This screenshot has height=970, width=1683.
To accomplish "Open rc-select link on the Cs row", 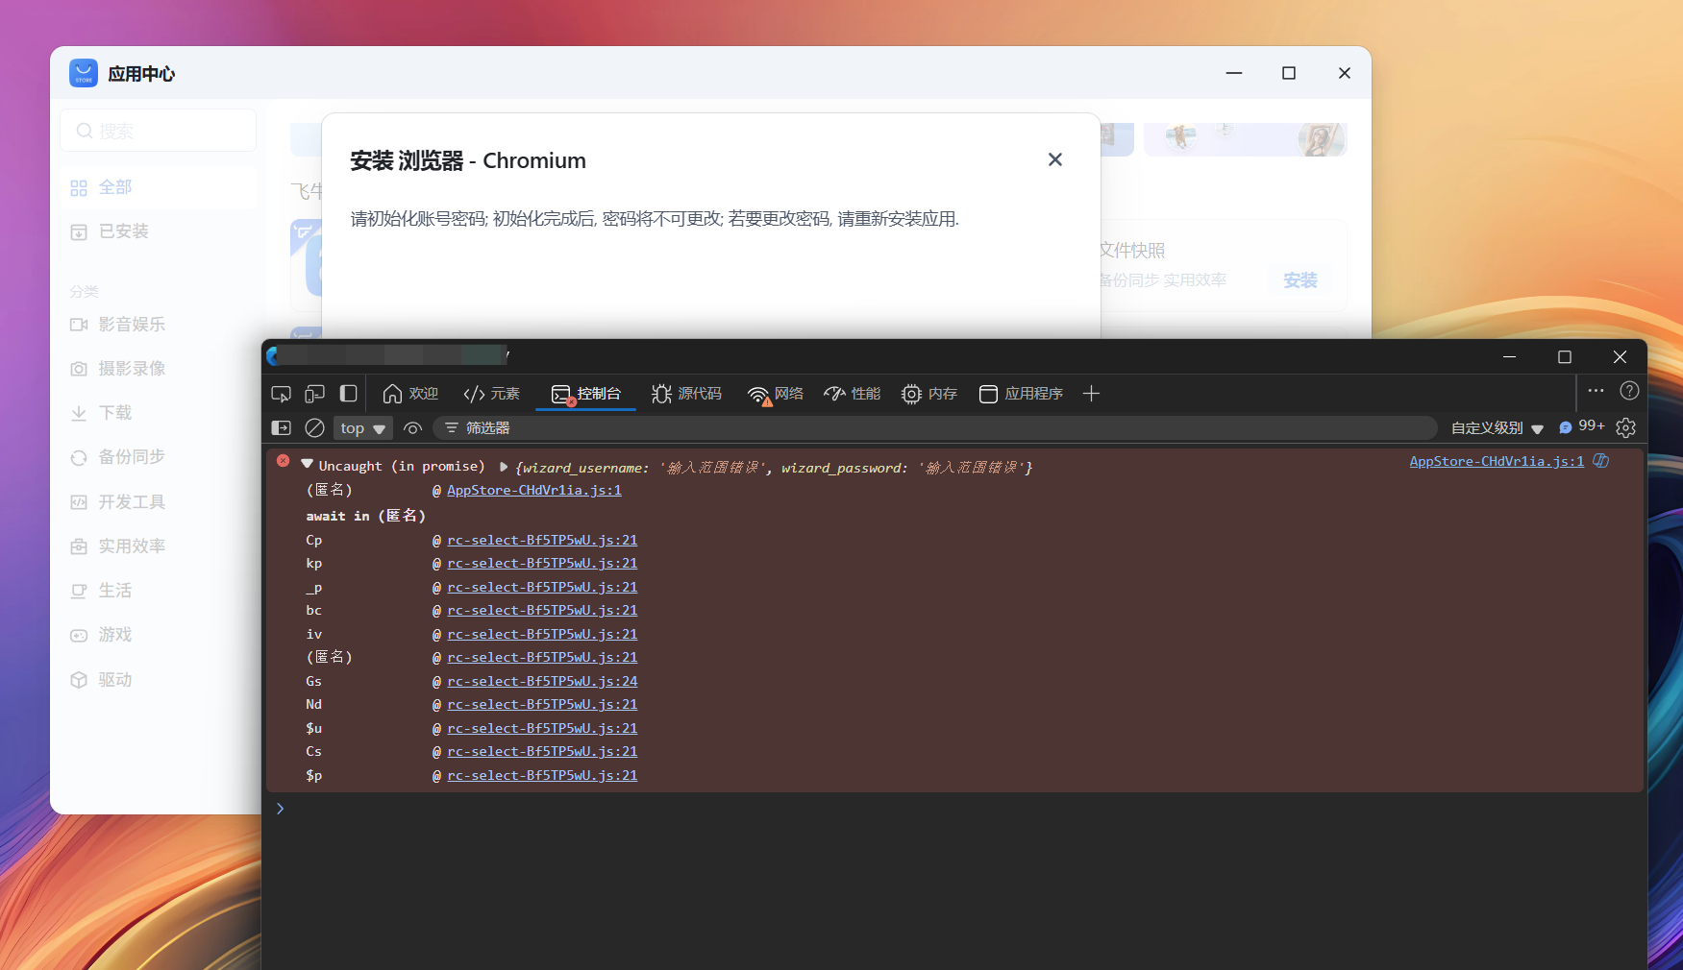I will tap(542, 752).
